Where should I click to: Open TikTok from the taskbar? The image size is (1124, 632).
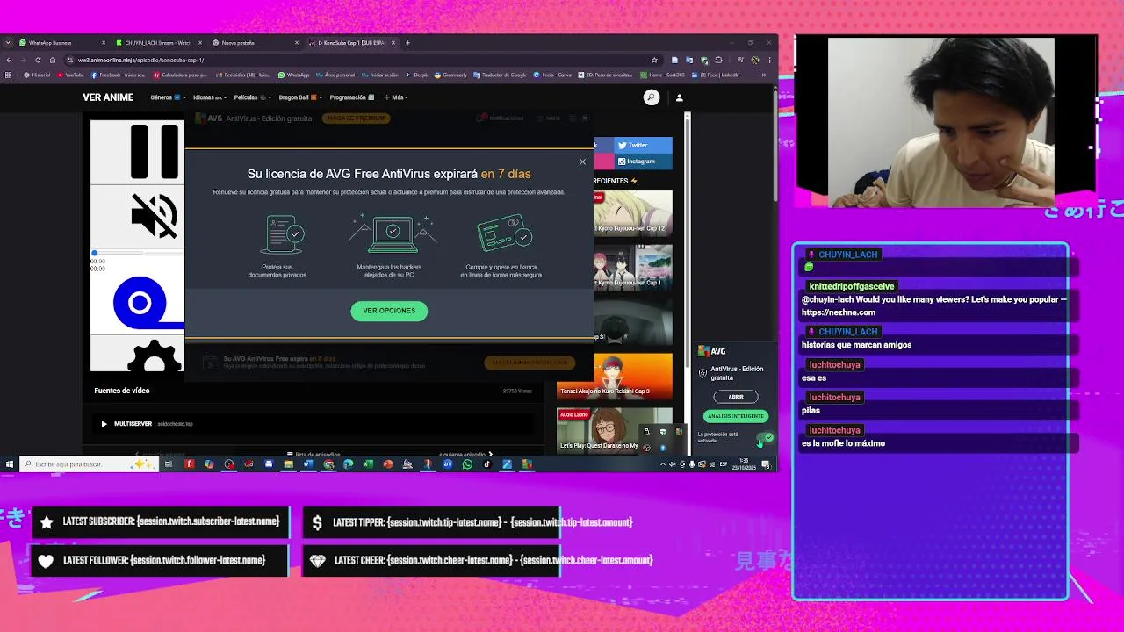(487, 464)
